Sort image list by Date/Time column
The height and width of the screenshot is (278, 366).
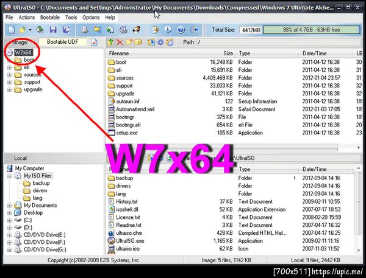pos(325,54)
